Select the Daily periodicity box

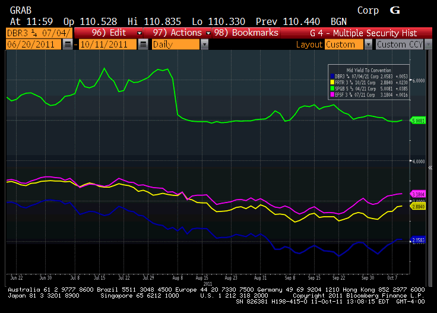[176, 45]
